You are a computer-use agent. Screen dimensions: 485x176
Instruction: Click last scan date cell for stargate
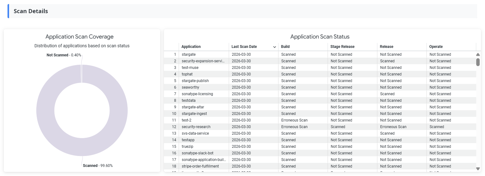[x=253, y=54]
